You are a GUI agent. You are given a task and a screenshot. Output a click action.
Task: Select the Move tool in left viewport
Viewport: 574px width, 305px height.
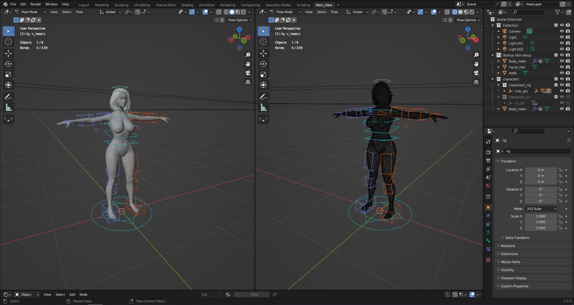(x=8, y=53)
